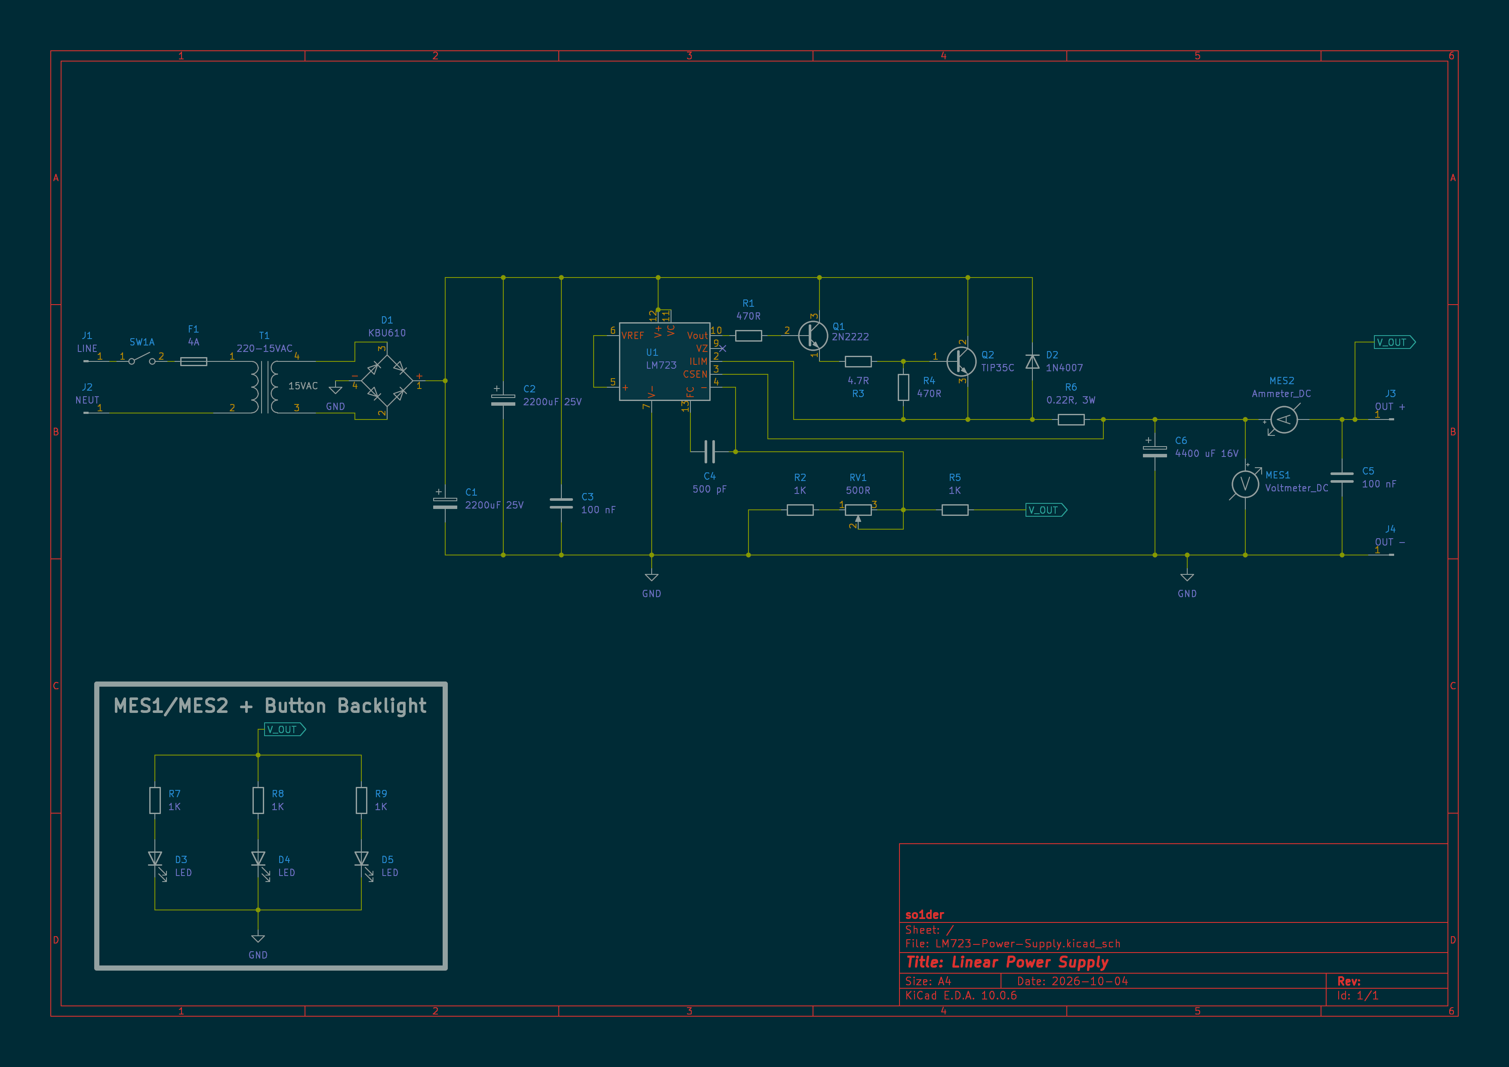Select the MES1 Voltmeter_DC symbol
This screenshot has height=1067, width=1509.
[1245, 483]
